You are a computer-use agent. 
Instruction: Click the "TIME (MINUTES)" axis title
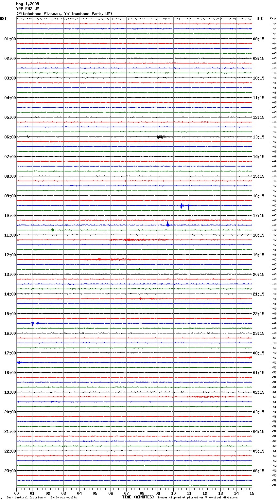(x=138, y=497)
